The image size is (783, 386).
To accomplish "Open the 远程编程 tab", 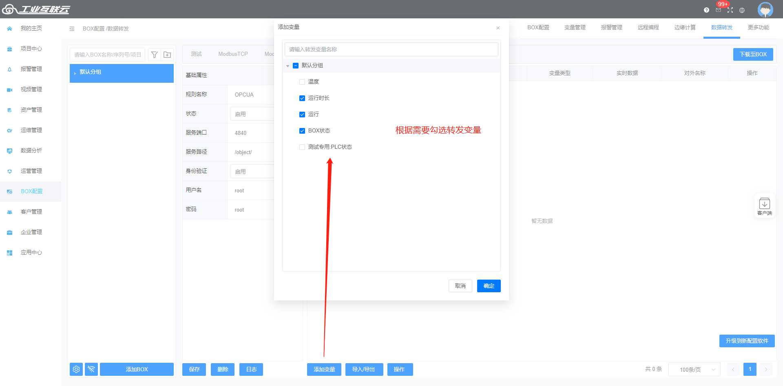I will pos(648,28).
